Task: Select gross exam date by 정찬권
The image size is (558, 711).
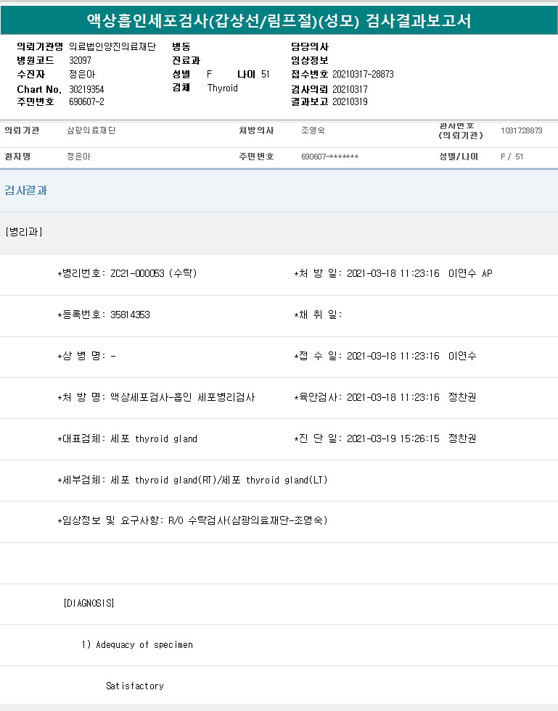Action: [385, 397]
